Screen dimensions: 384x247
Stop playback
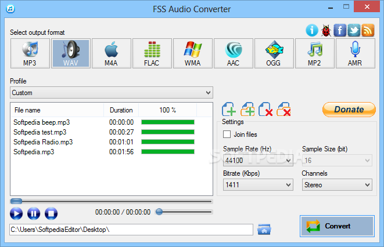(x=51, y=213)
